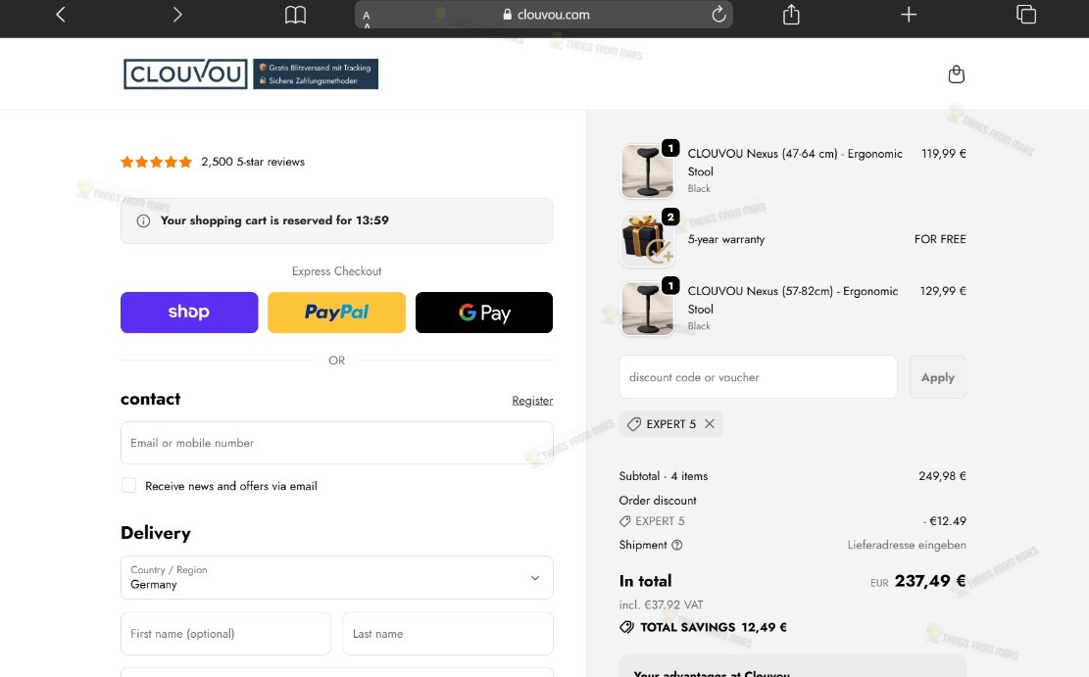Focus the Last name field

[x=448, y=633]
